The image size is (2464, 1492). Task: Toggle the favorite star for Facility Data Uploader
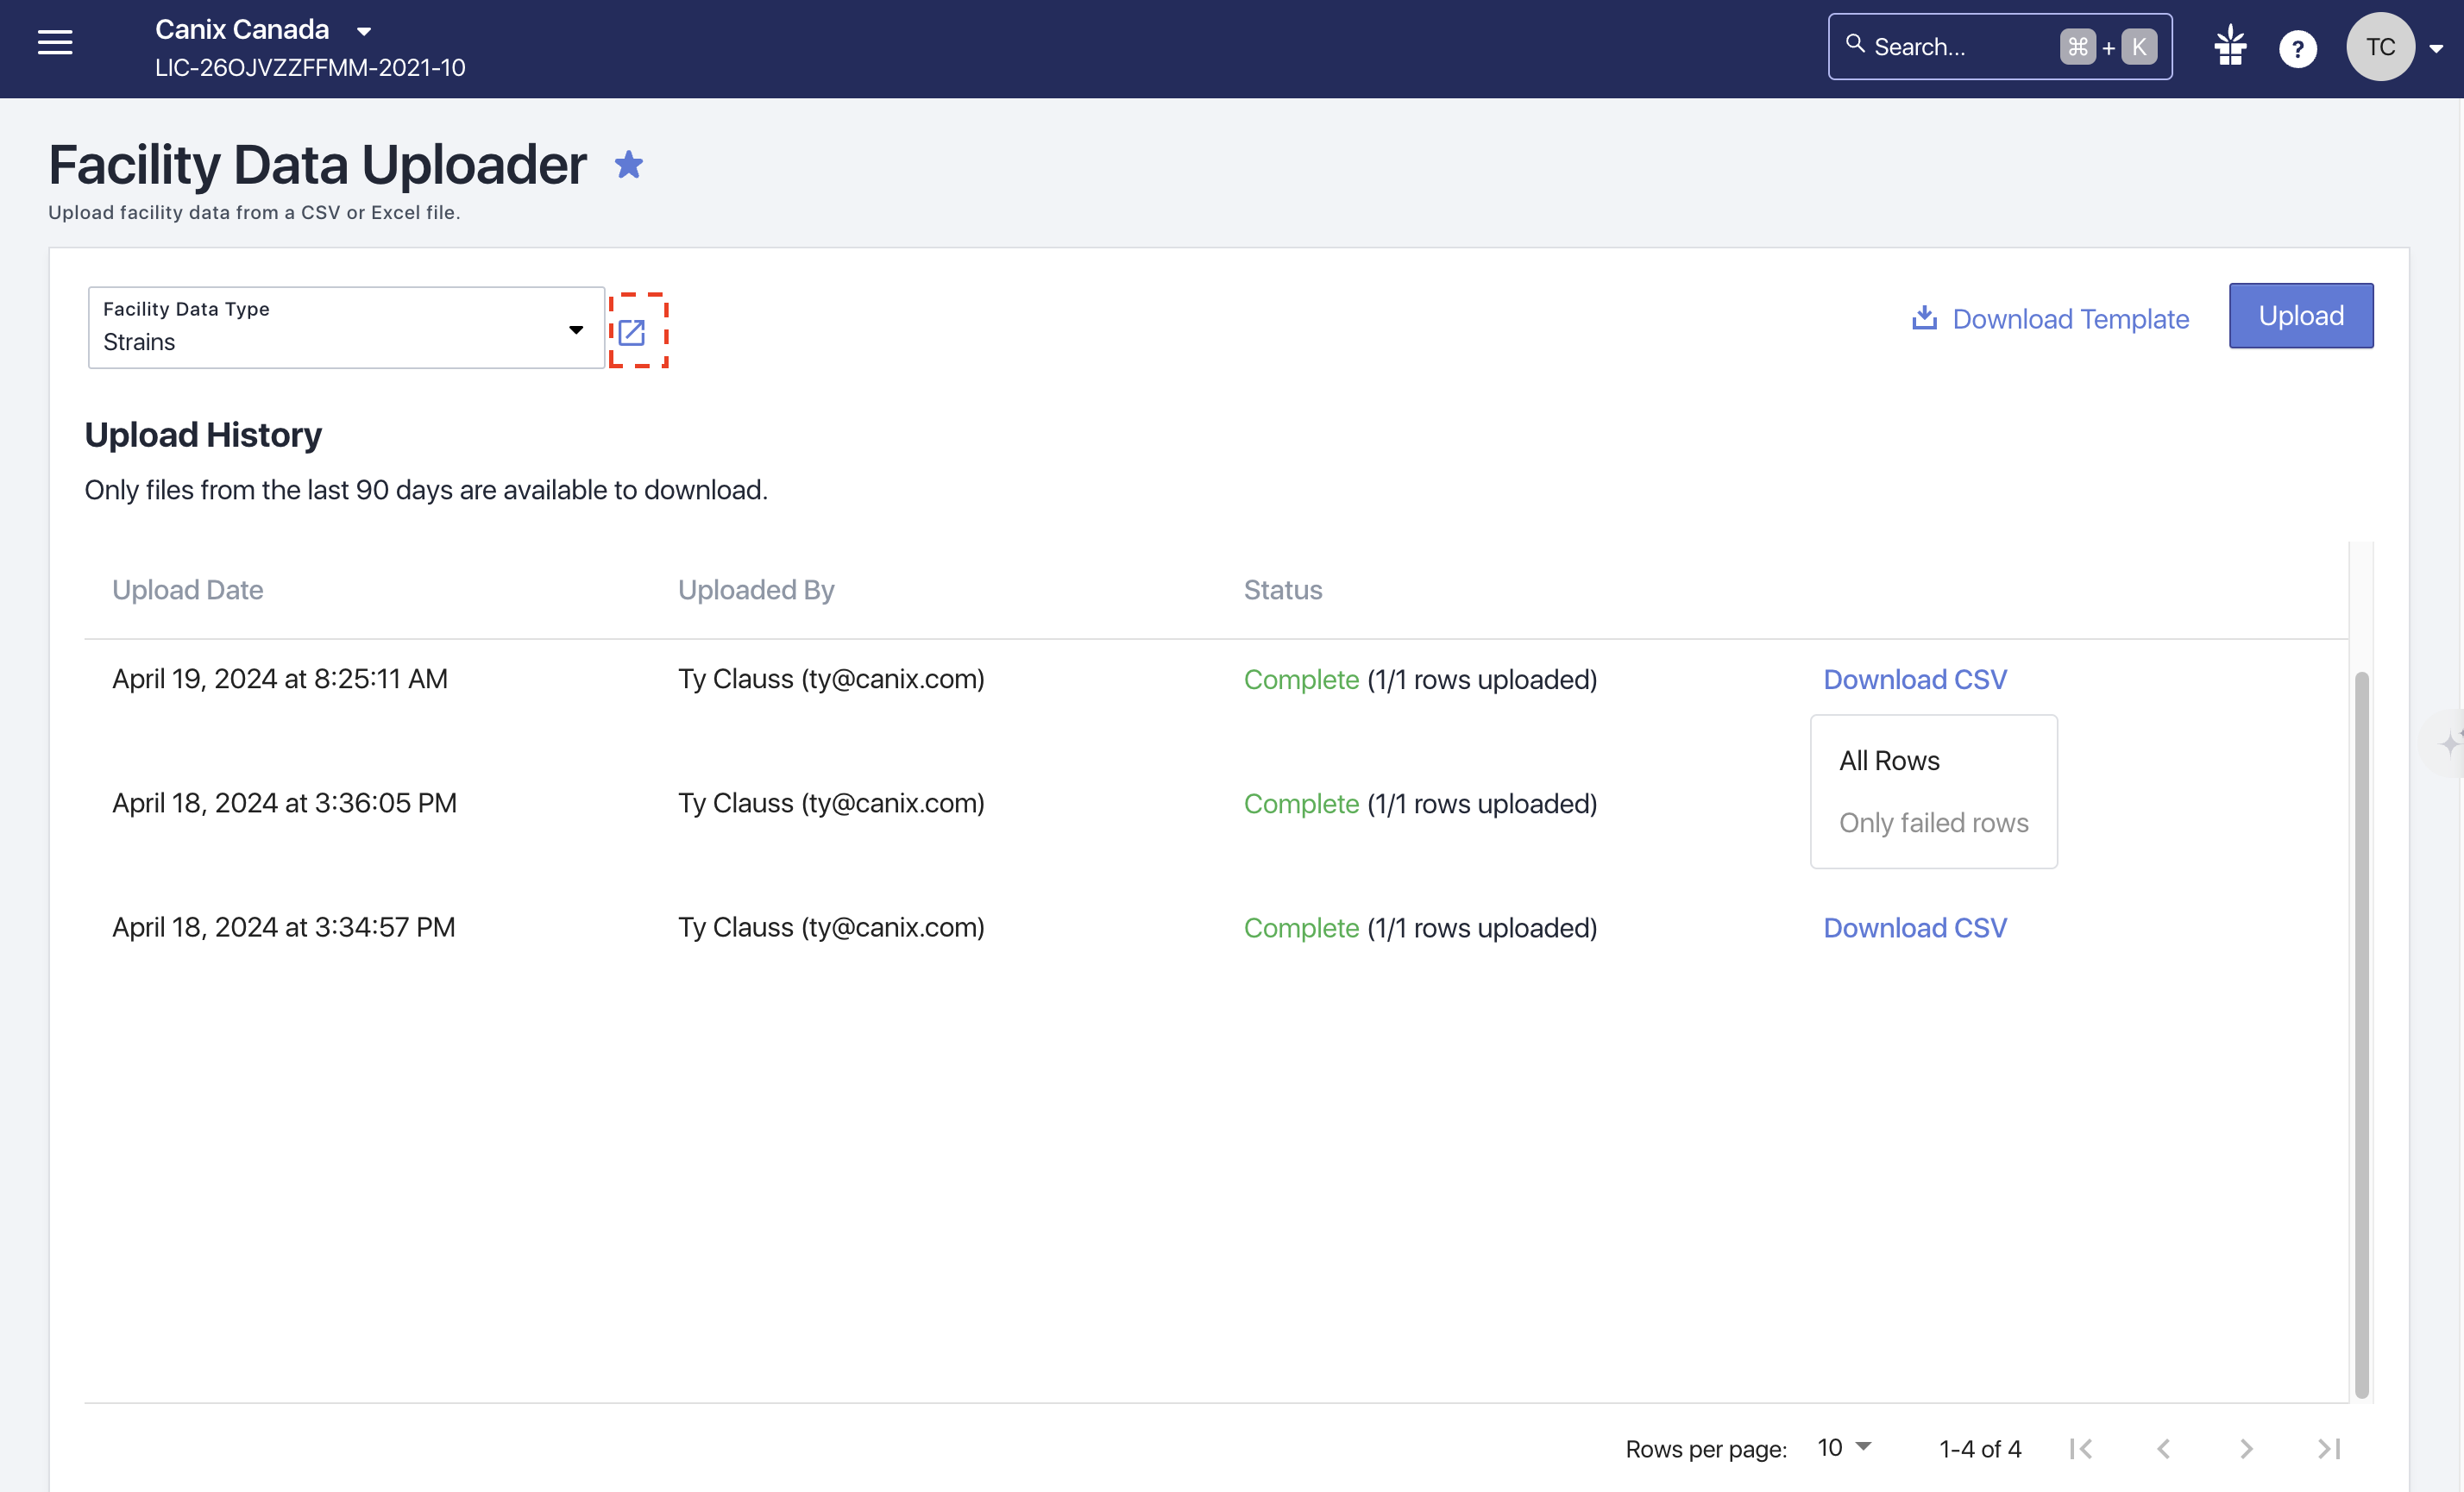(629, 164)
